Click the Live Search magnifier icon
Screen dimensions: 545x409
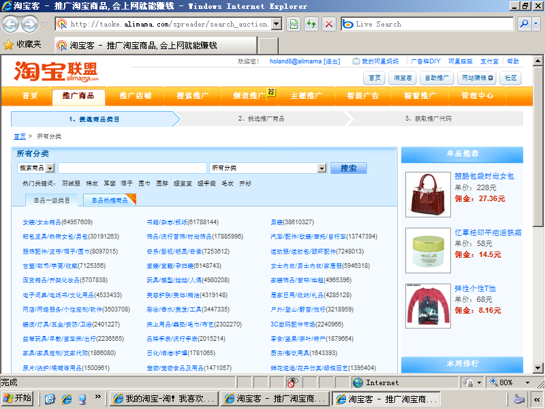tap(524, 24)
